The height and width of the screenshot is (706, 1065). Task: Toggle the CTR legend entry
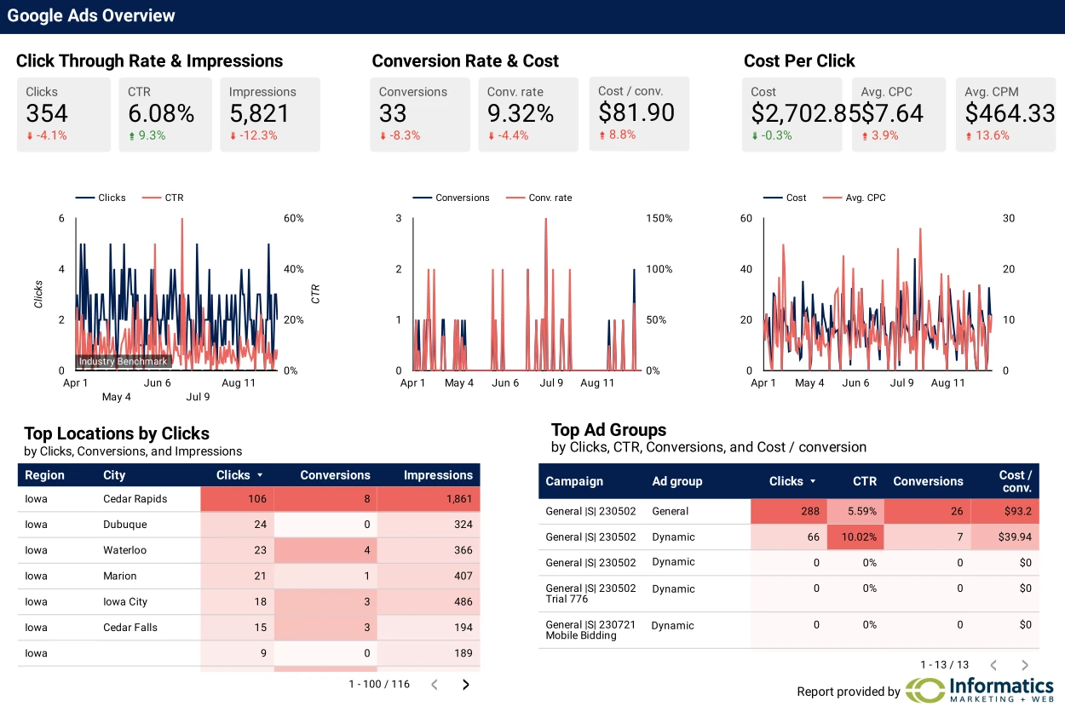tap(163, 198)
